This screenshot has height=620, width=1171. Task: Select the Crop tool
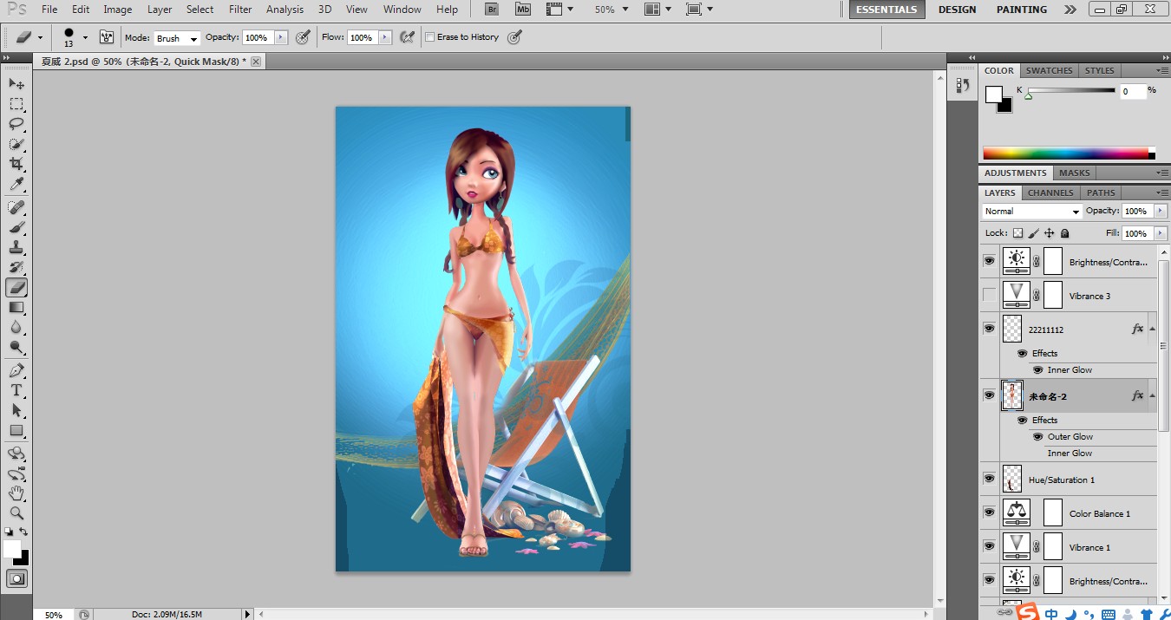16,163
